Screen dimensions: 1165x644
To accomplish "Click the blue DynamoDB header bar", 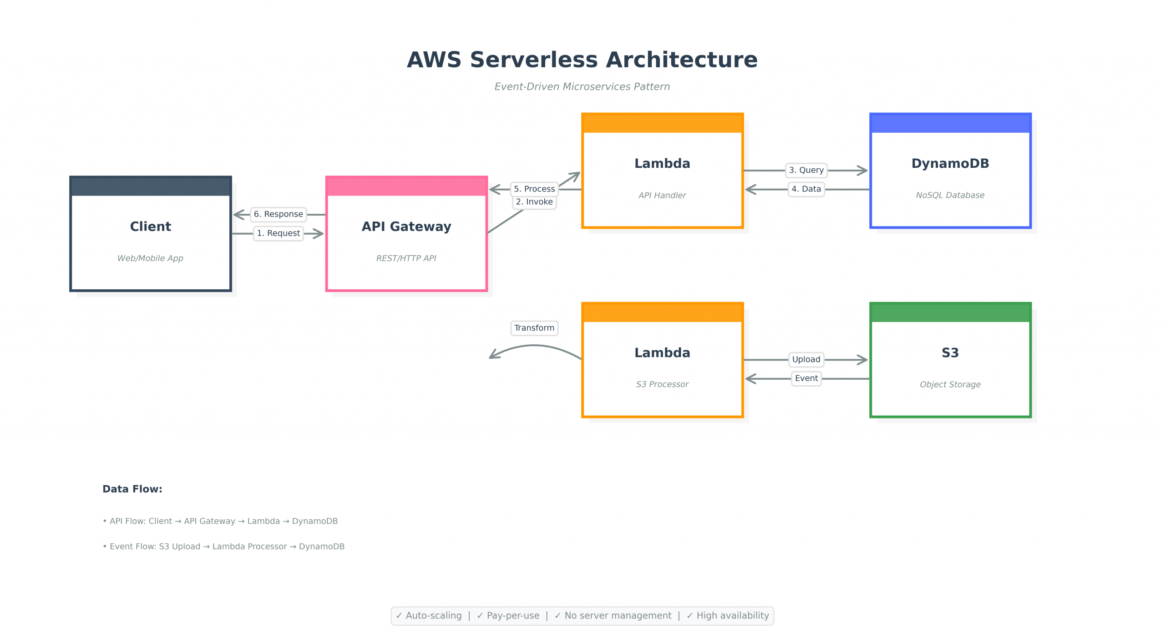I will (950, 123).
